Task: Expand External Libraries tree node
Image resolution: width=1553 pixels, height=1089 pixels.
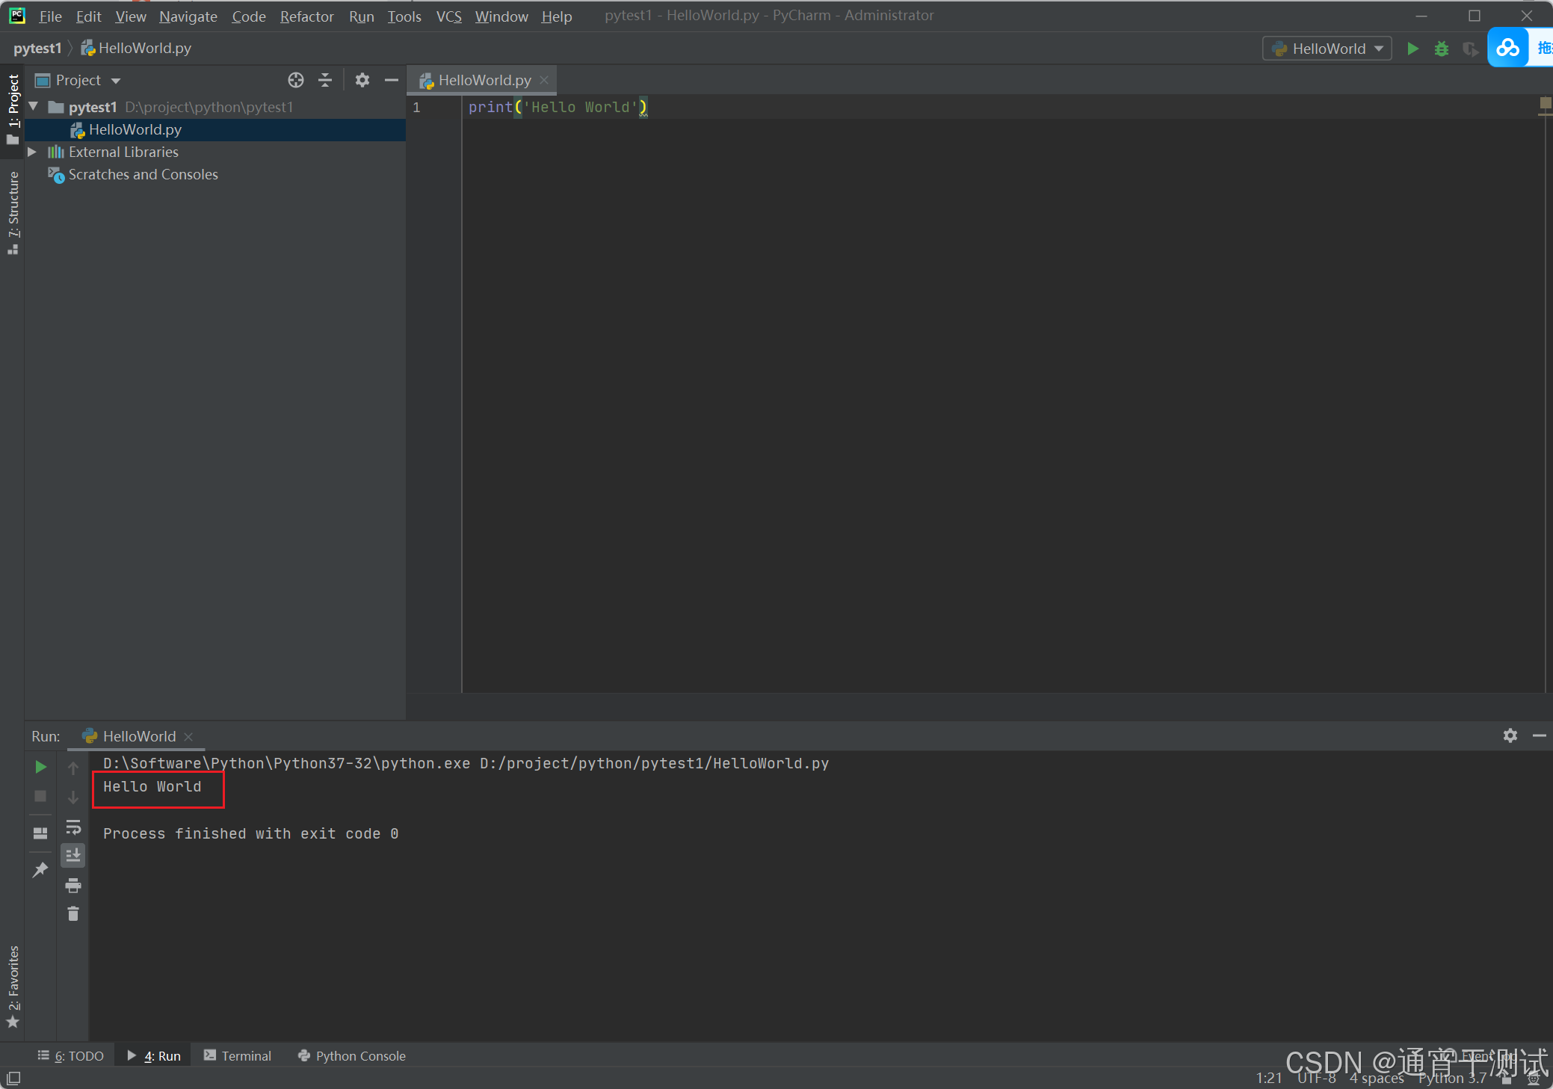Action: (32, 152)
